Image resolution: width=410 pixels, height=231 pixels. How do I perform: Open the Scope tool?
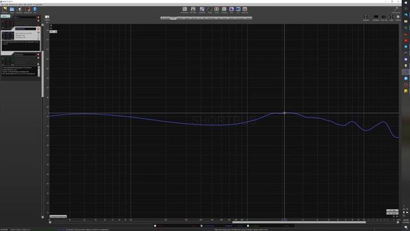[209, 10]
